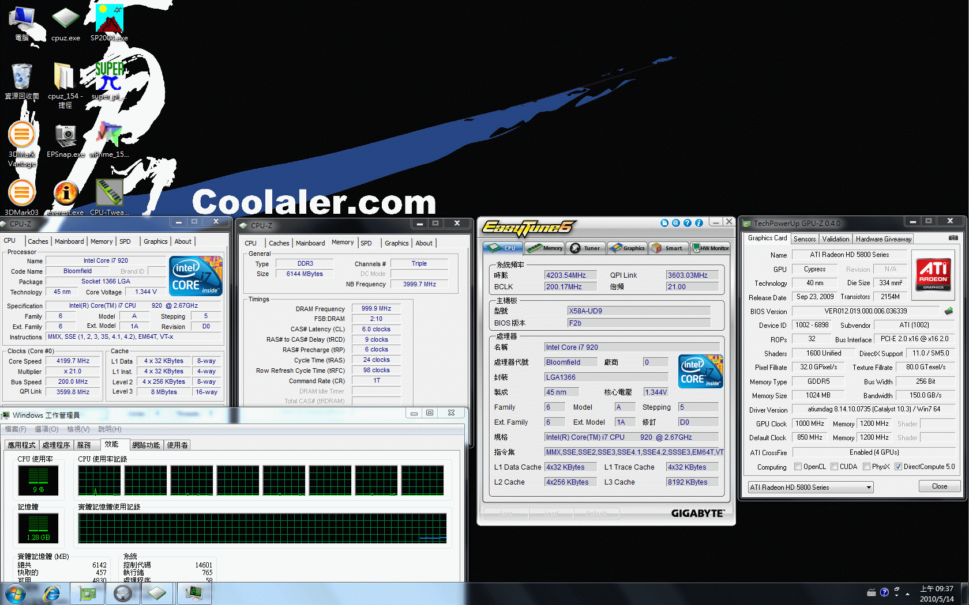This screenshot has width=969, height=605.
Task: Open the Computer desktop icon
Action: [22, 24]
